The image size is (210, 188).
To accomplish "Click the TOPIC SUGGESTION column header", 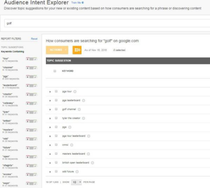I will coord(59,61).
